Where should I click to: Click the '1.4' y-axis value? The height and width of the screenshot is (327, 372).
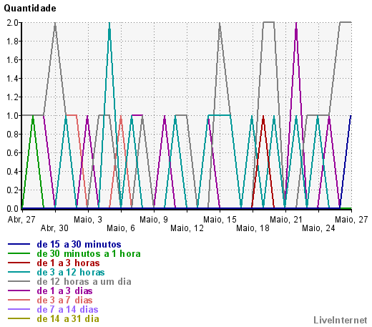13,79
